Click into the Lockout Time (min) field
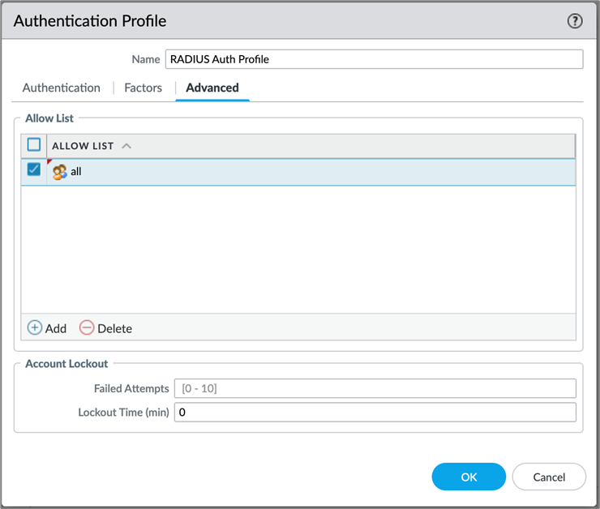The image size is (600, 509). click(375, 413)
